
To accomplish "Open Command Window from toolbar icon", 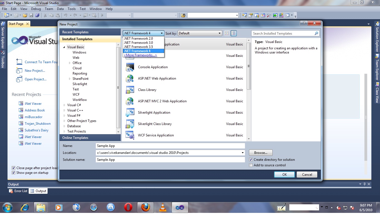I will click(x=287, y=15).
